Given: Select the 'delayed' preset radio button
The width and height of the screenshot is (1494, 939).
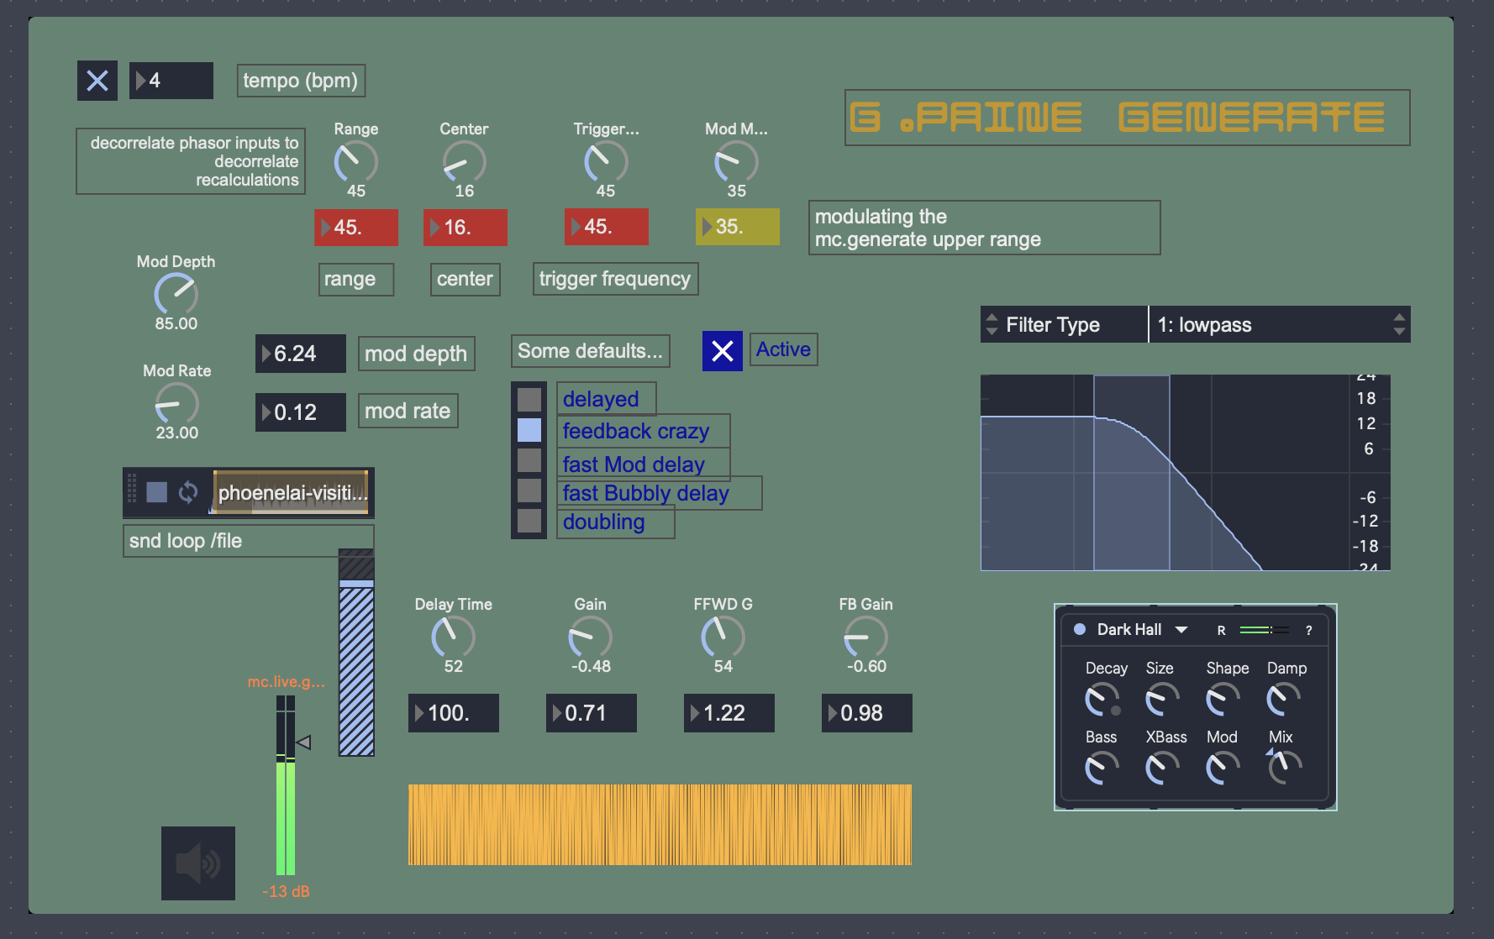Looking at the screenshot, I should pos(529,399).
